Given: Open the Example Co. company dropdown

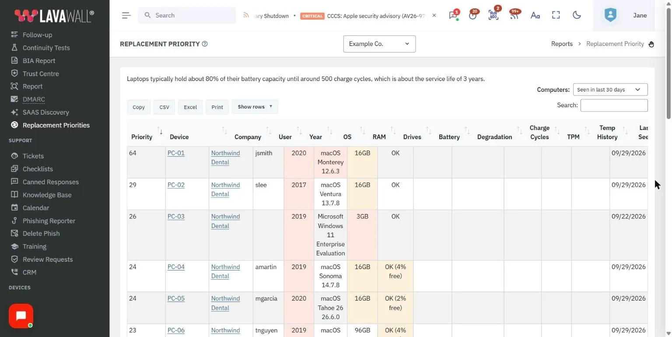Looking at the screenshot, I should (379, 44).
